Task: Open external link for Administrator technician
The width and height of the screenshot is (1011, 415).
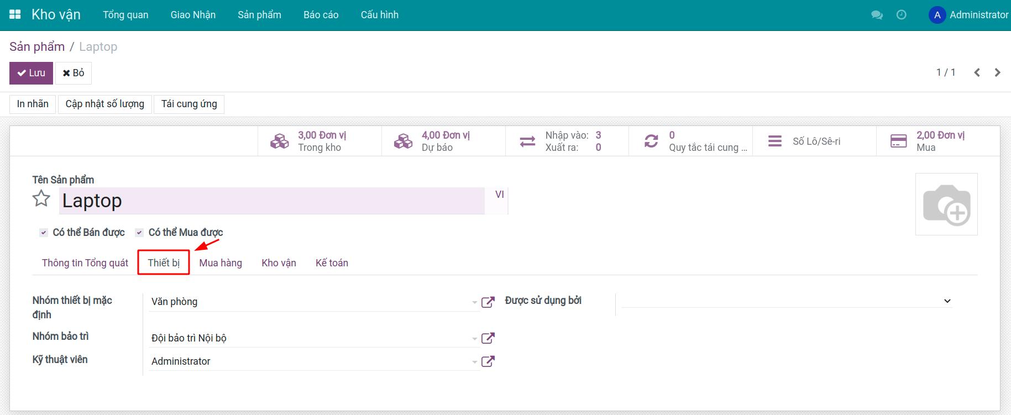Action: [488, 361]
